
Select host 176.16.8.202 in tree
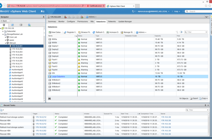pyautogui.click(x=17, y=49)
